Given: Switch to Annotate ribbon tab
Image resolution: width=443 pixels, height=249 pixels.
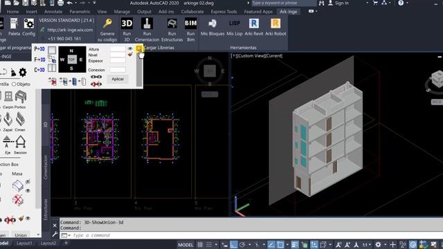Looking at the screenshot, I should click(53, 12).
